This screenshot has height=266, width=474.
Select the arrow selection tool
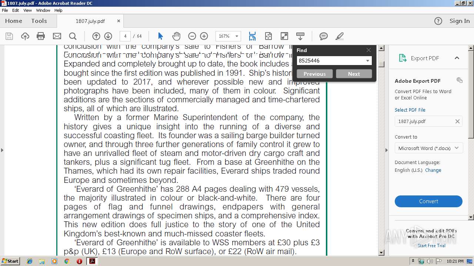point(160,36)
